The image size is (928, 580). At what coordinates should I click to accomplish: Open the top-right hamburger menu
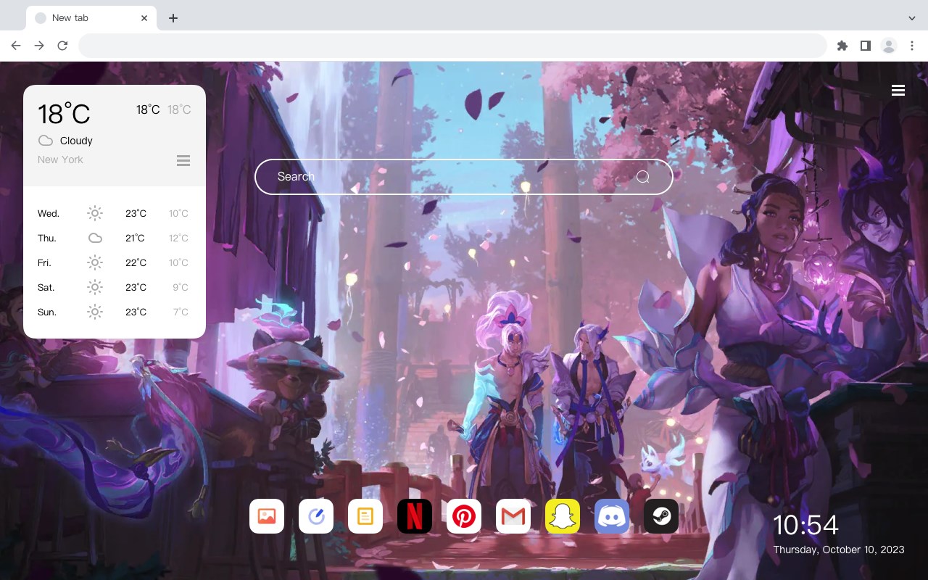point(898,90)
